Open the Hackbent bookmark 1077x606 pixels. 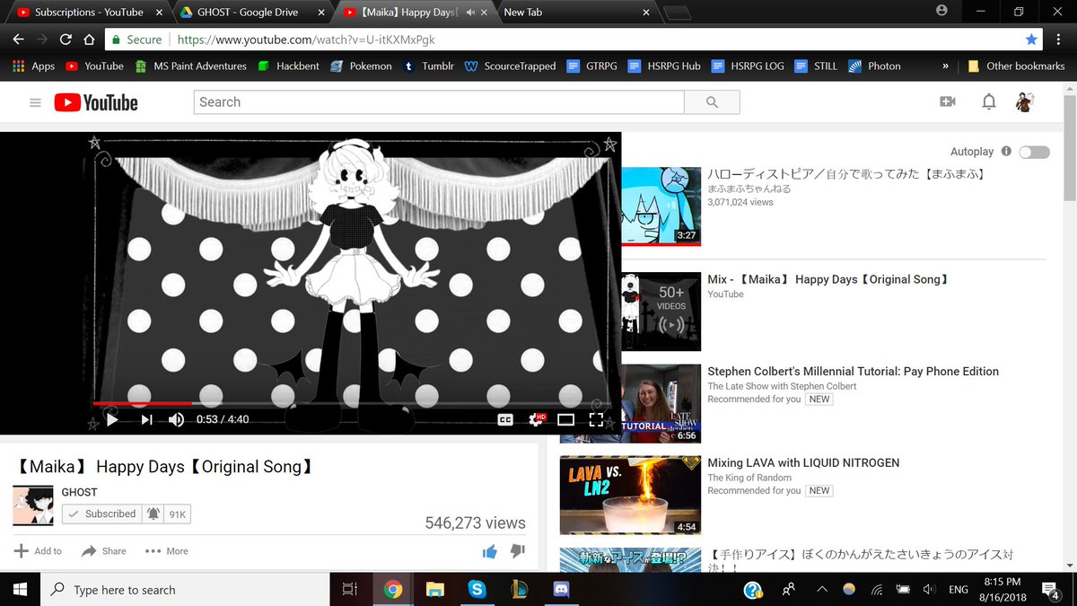[x=288, y=66]
